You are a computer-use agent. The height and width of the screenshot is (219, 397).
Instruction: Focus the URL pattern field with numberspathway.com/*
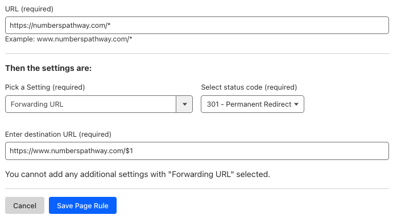click(x=197, y=26)
